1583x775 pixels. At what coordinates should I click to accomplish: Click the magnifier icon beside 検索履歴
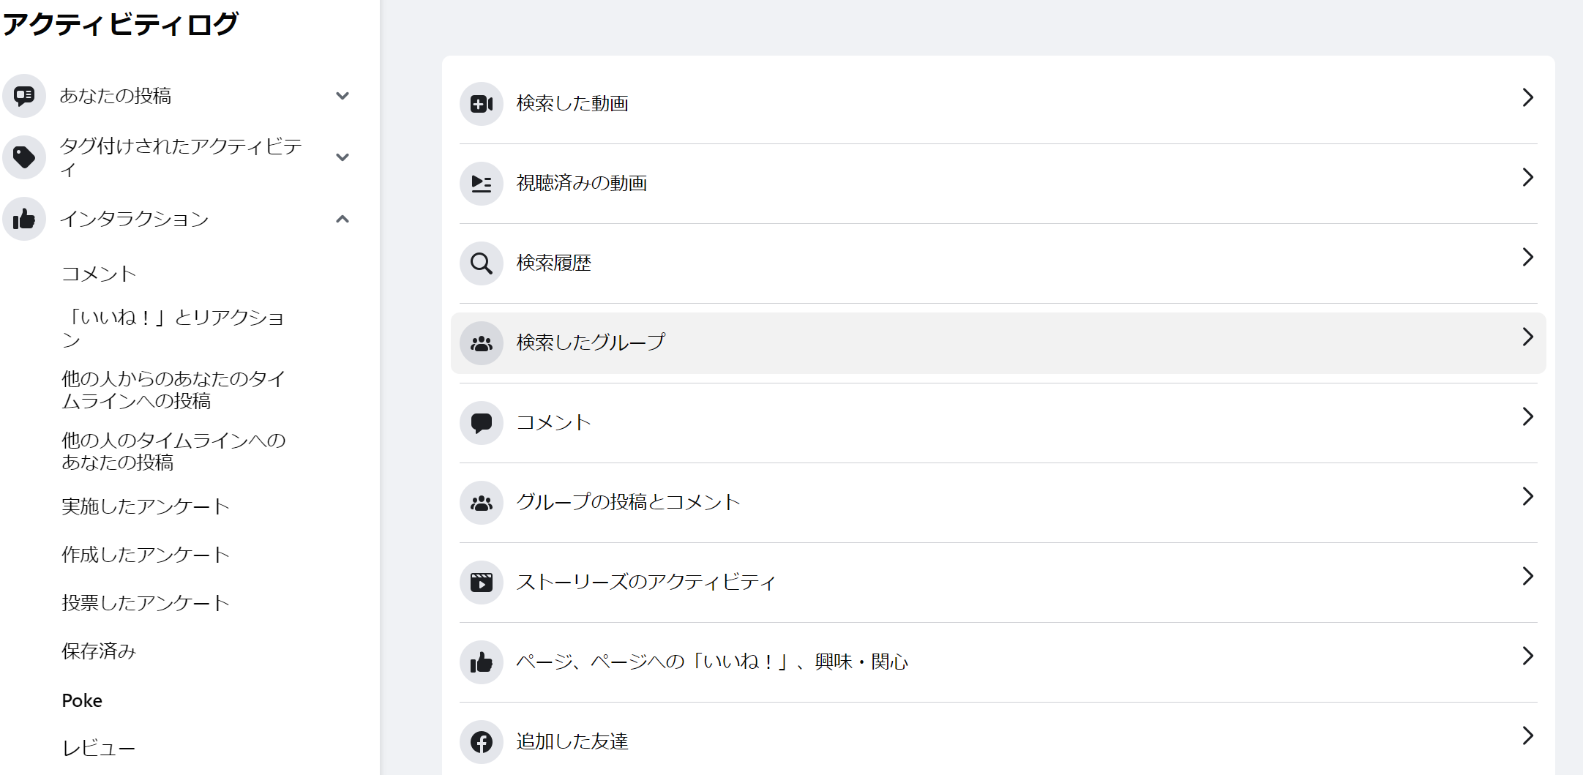[x=482, y=263]
